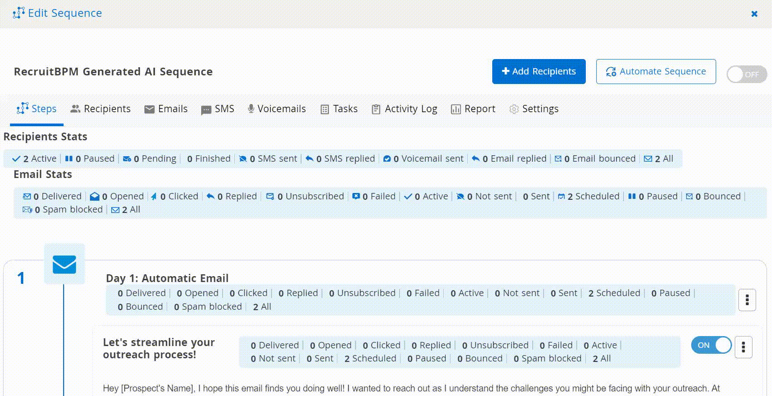This screenshot has width=772, height=396.
Task: Filter recipients by 0 Finished
Action: [209, 159]
